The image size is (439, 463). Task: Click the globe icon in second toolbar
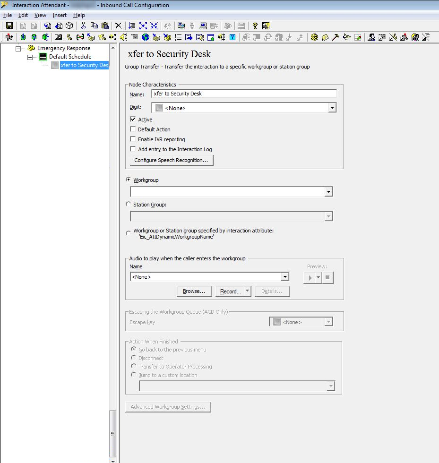click(x=146, y=37)
